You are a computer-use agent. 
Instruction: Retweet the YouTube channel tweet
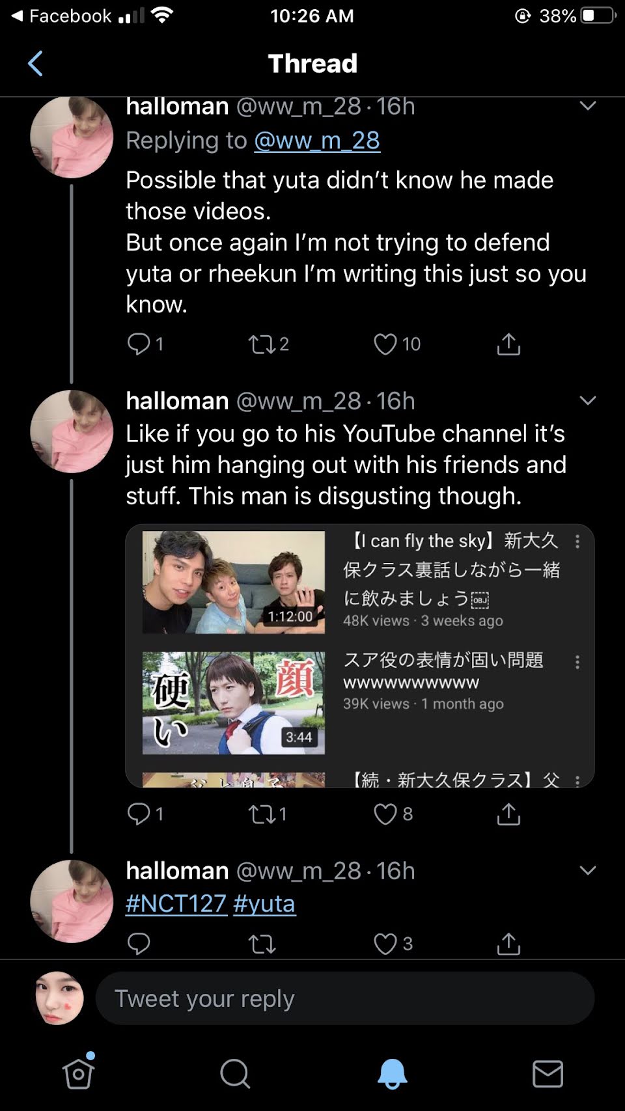pos(262,814)
